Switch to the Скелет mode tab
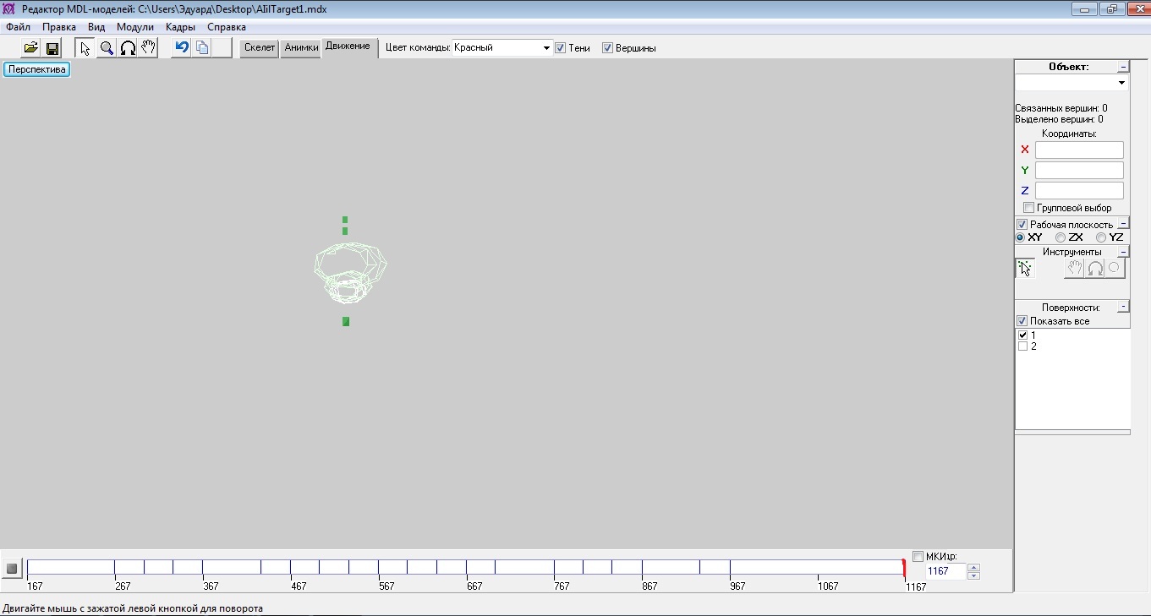Screen dimensions: 1151x616 (260, 48)
